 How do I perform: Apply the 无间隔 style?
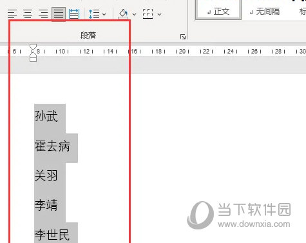(265, 11)
